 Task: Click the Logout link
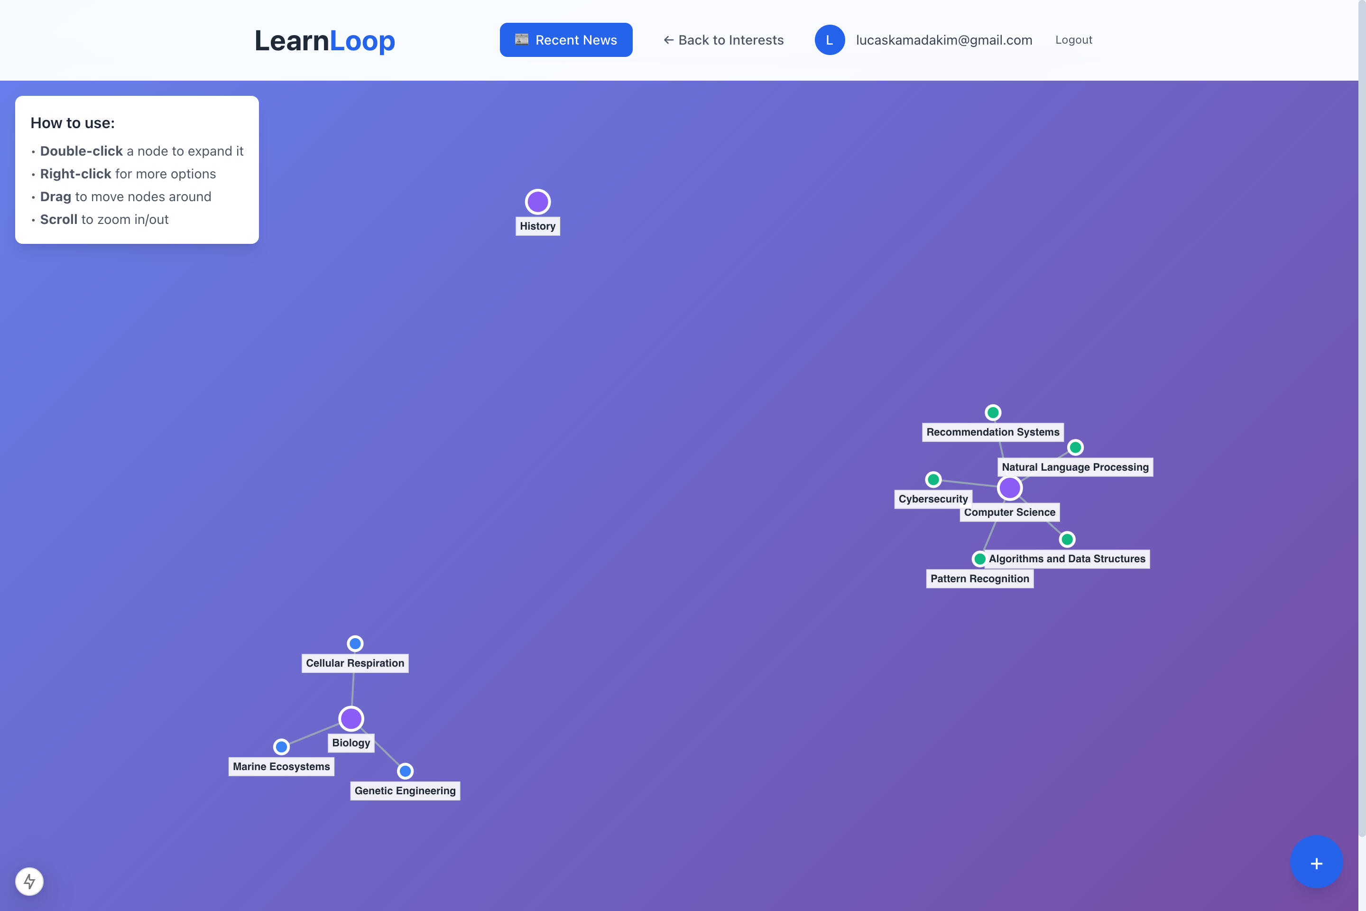click(x=1073, y=40)
